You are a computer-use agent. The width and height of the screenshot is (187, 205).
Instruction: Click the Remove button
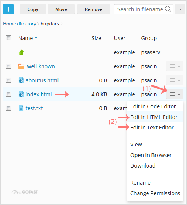pos(94,9)
